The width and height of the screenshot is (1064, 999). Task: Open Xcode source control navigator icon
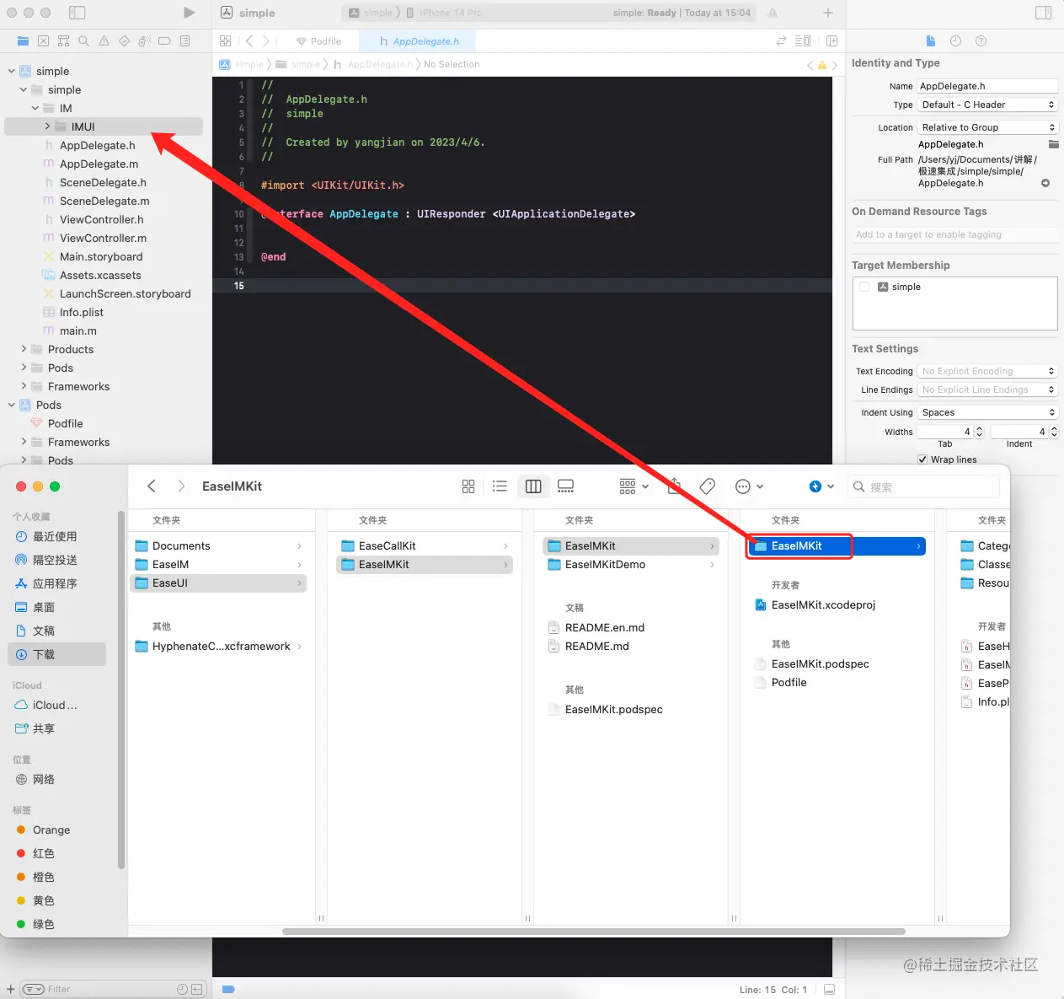[x=43, y=40]
